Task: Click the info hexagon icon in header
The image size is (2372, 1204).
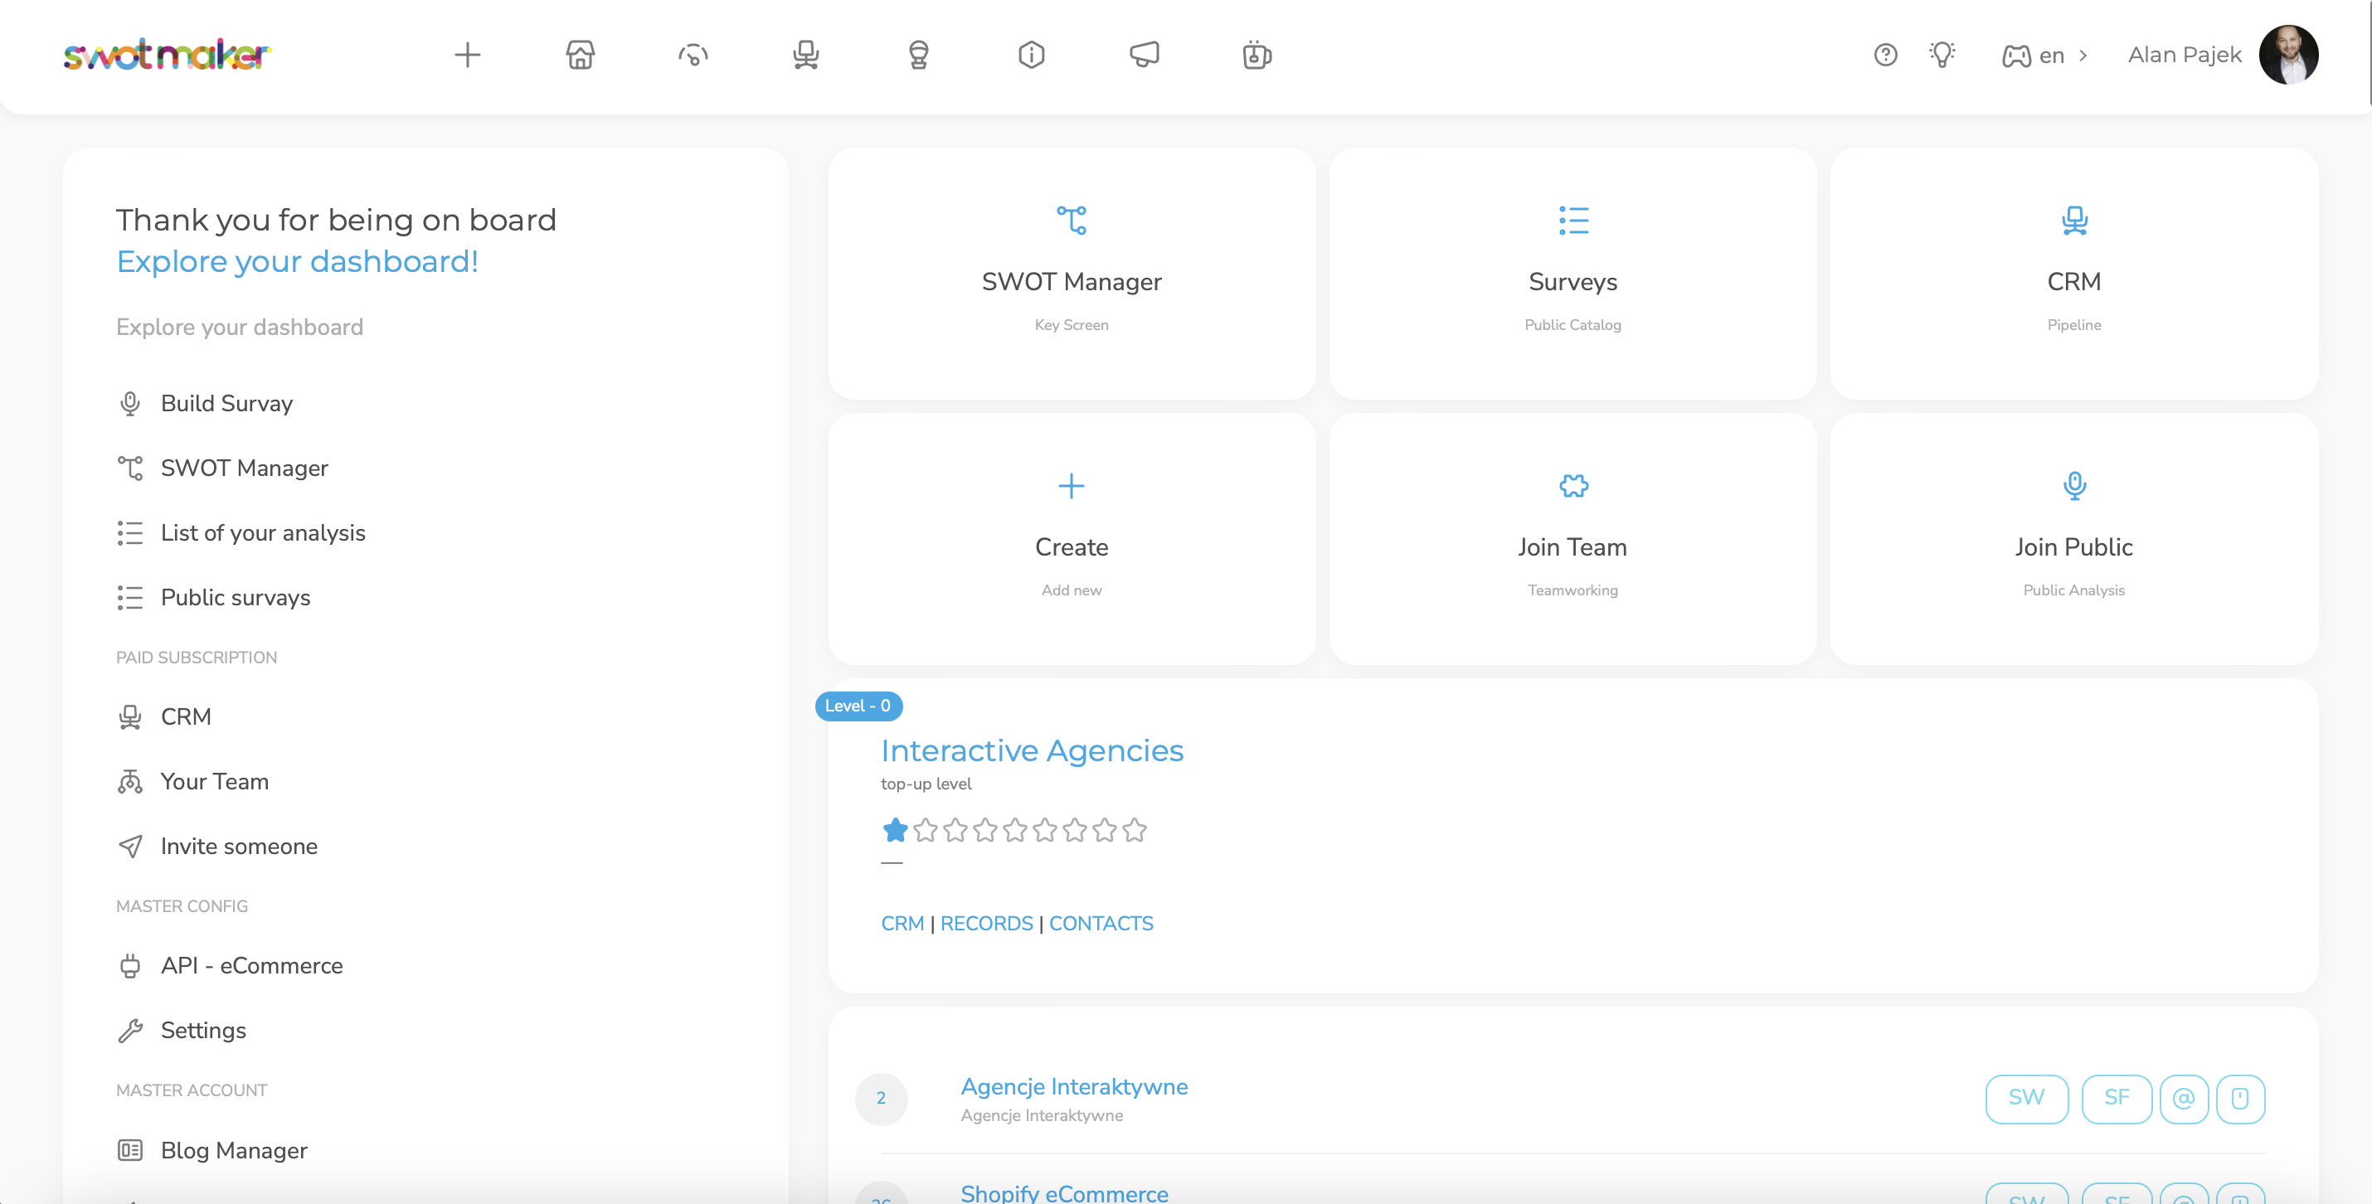Action: (1031, 56)
